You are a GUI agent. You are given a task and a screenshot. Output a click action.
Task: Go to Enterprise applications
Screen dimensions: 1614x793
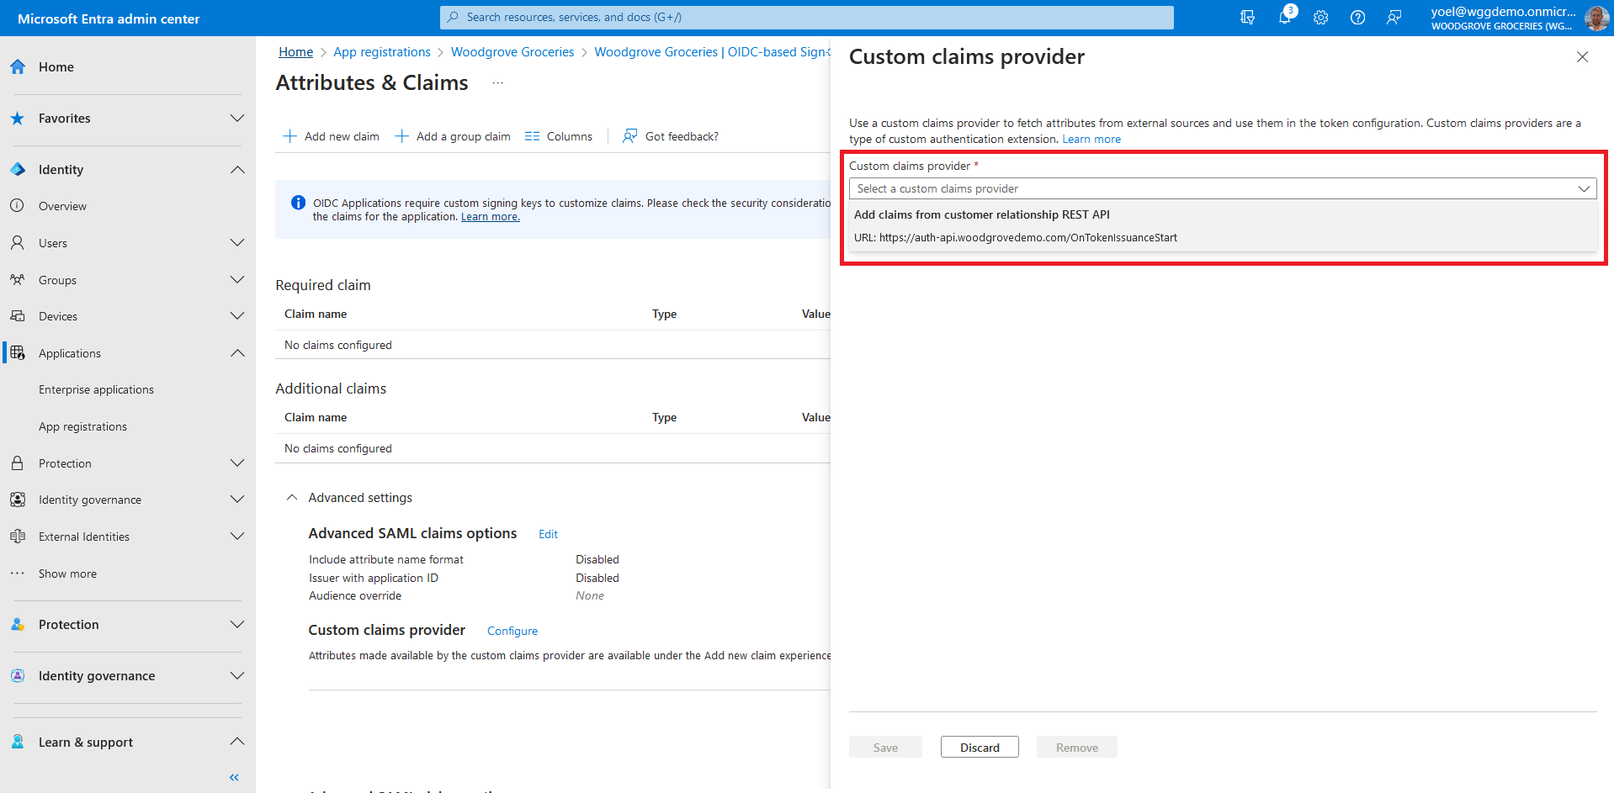point(96,390)
